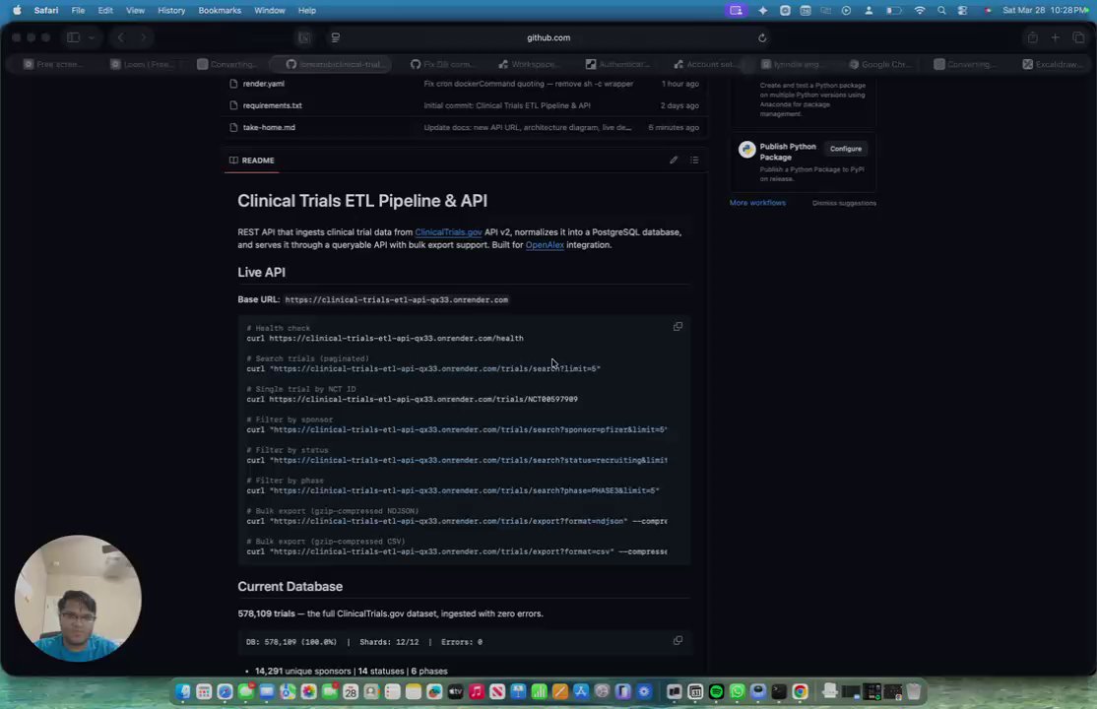This screenshot has width=1097, height=709.
Task: Switch to the "Excalidraw..." tab
Action: point(1053,64)
